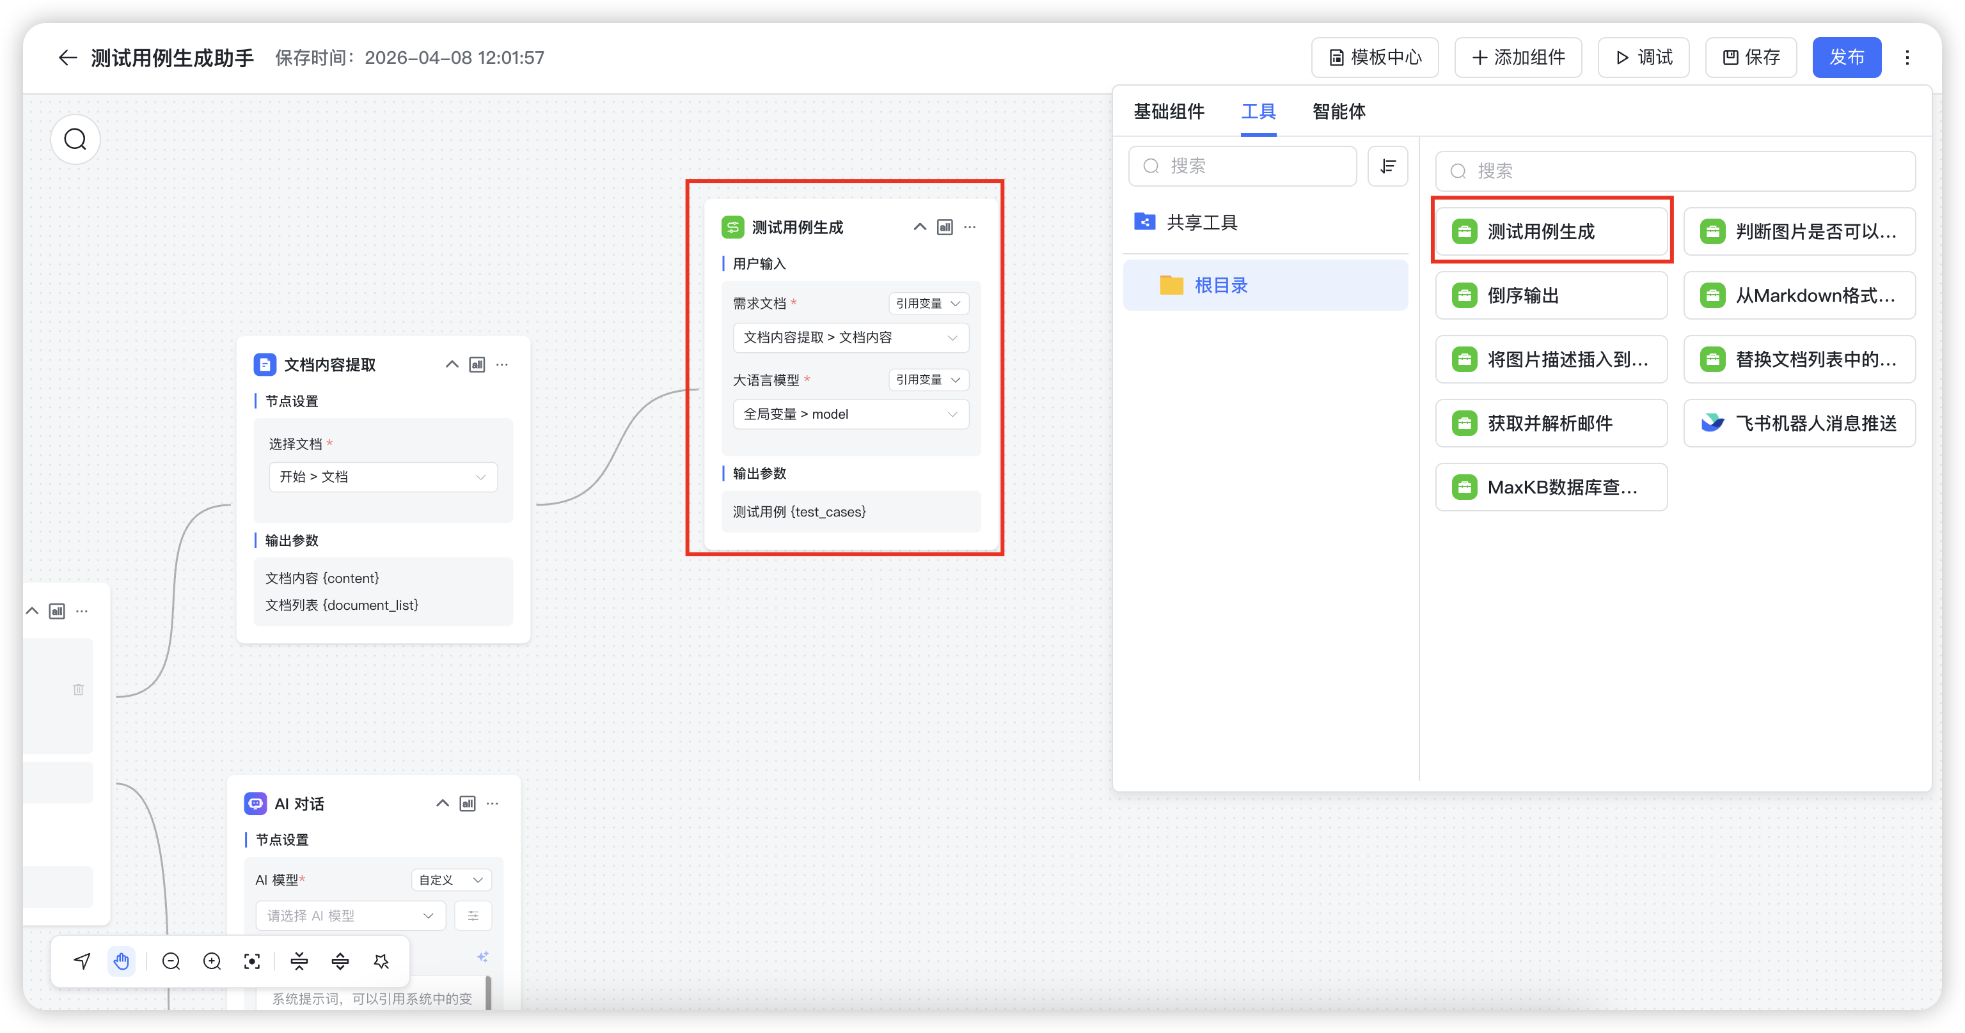Click the 发布 button

1847,57
